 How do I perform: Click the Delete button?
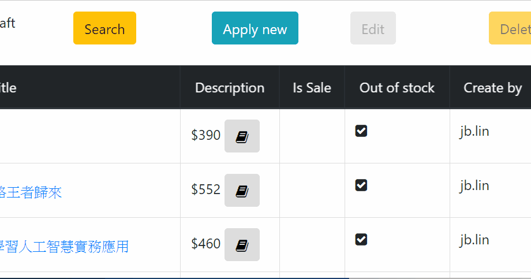510,28
